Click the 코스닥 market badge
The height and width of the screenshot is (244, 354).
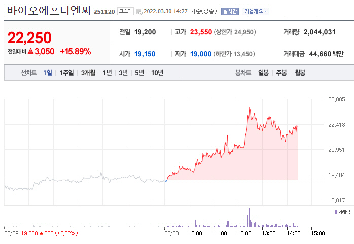click(x=125, y=11)
